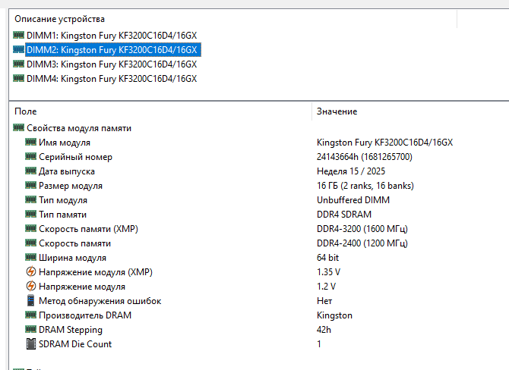The width and height of the screenshot is (509, 370).
Task: Click the chip icon for 'SDRAM Die Count'
Action: click(x=31, y=343)
